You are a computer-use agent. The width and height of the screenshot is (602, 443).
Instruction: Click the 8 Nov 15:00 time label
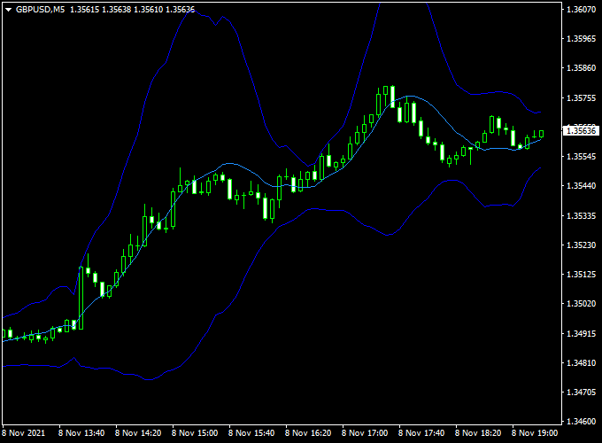pos(196,435)
